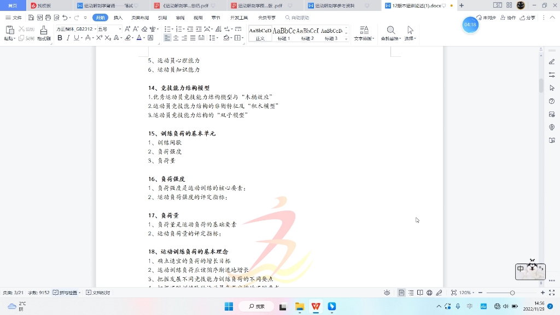The image size is (560, 315).
Task: Toggle underline formatting
Action: (x=75, y=38)
